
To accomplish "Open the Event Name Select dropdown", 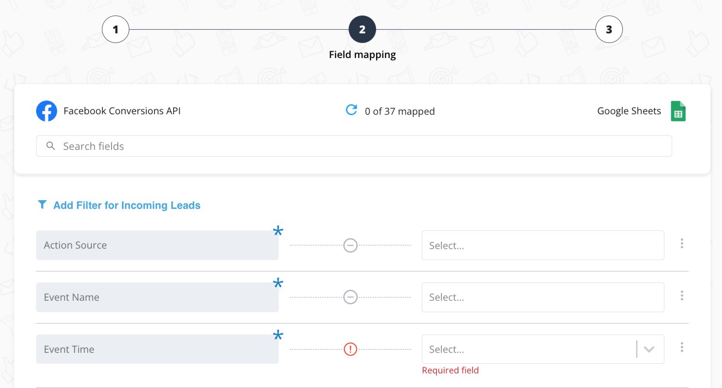I will coord(543,297).
